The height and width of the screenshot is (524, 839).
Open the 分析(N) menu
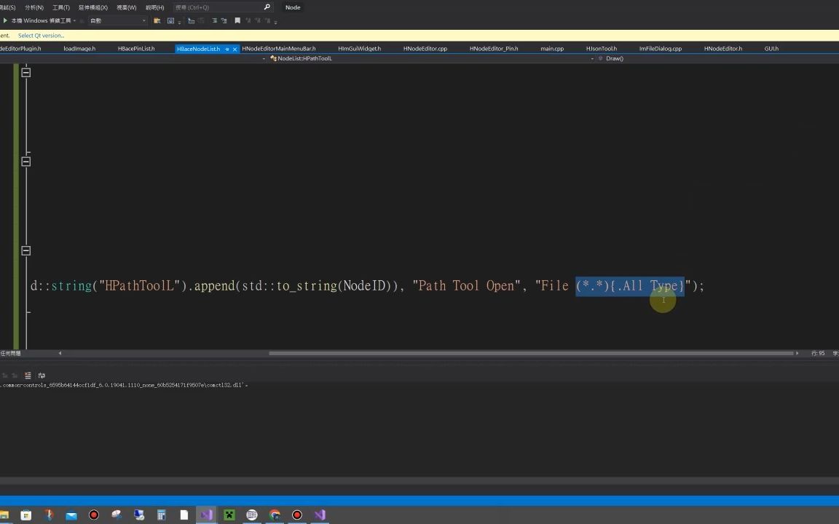coord(34,7)
